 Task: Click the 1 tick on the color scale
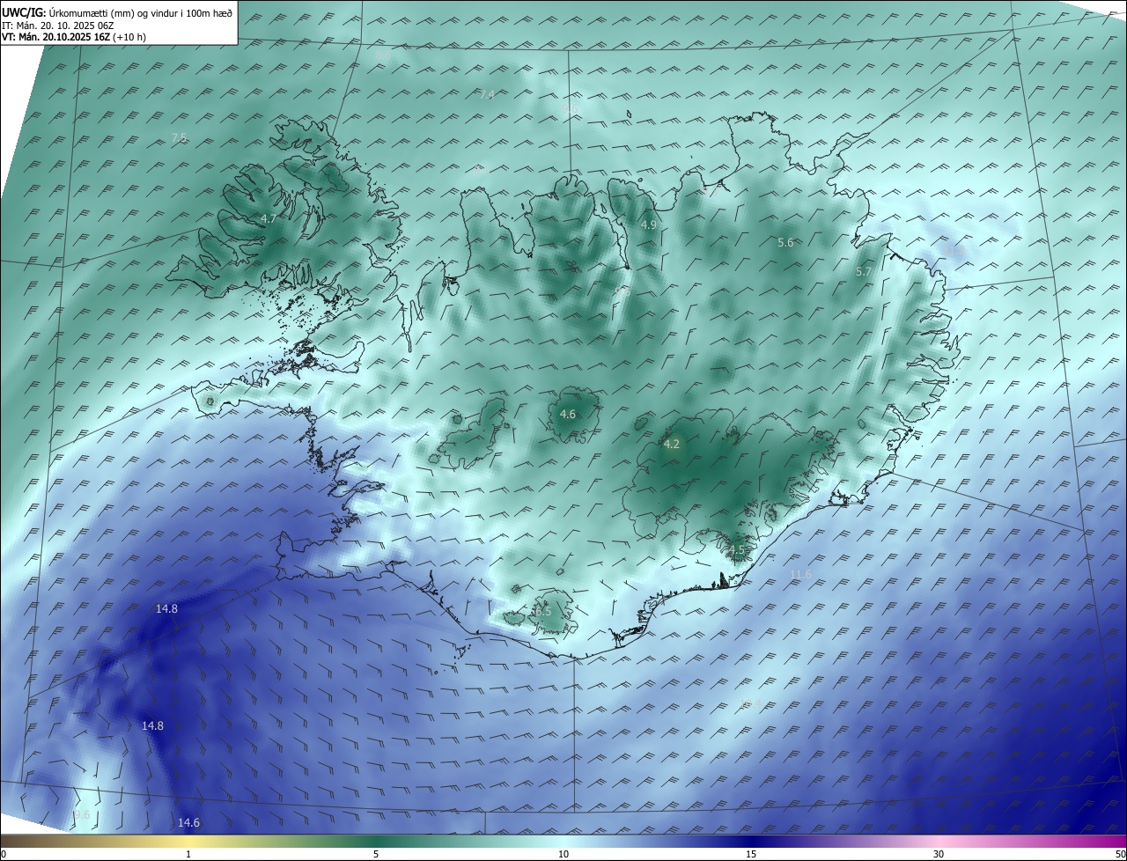point(188,854)
